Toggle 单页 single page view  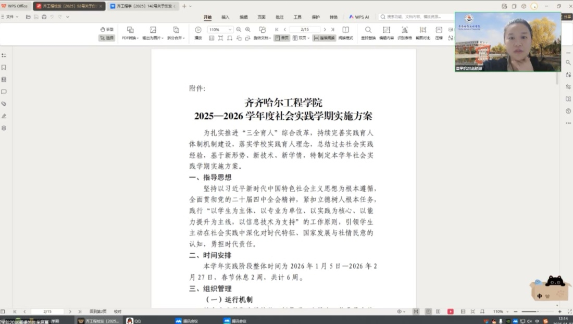pos(282,38)
